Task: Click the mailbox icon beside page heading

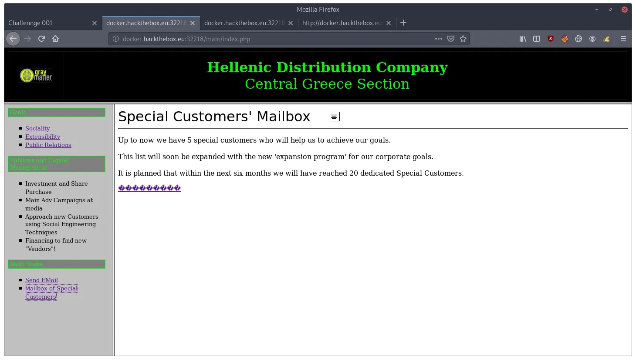Action: (335, 117)
